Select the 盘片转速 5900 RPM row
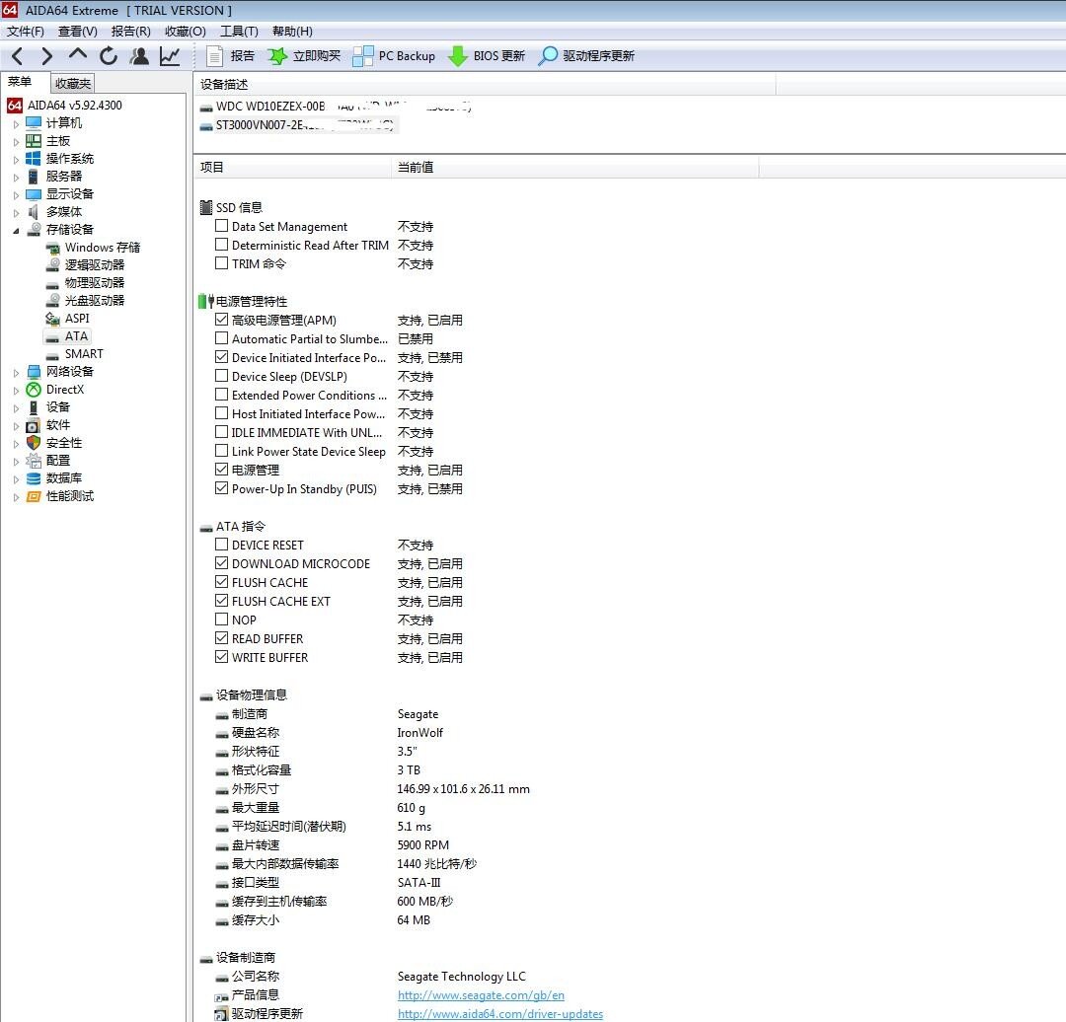Screen dimensions: 1066x1022 (x=332, y=845)
